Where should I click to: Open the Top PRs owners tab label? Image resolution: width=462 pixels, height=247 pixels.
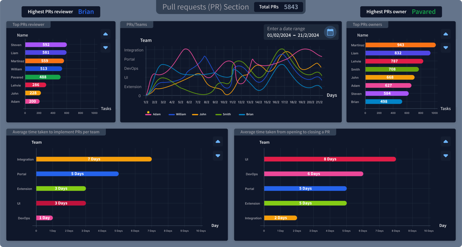367,24
